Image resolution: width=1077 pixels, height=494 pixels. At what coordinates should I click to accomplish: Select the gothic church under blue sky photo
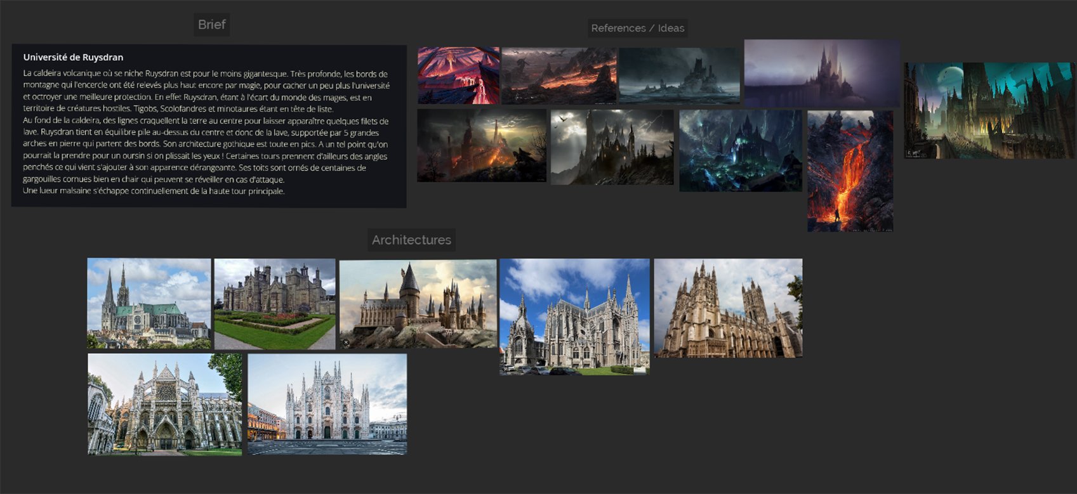click(x=574, y=316)
